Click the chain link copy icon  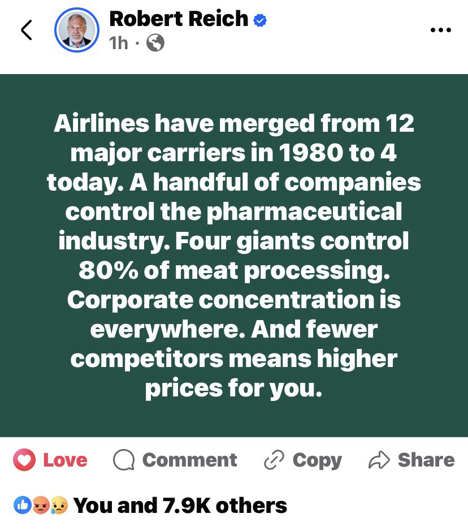tap(274, 460)
